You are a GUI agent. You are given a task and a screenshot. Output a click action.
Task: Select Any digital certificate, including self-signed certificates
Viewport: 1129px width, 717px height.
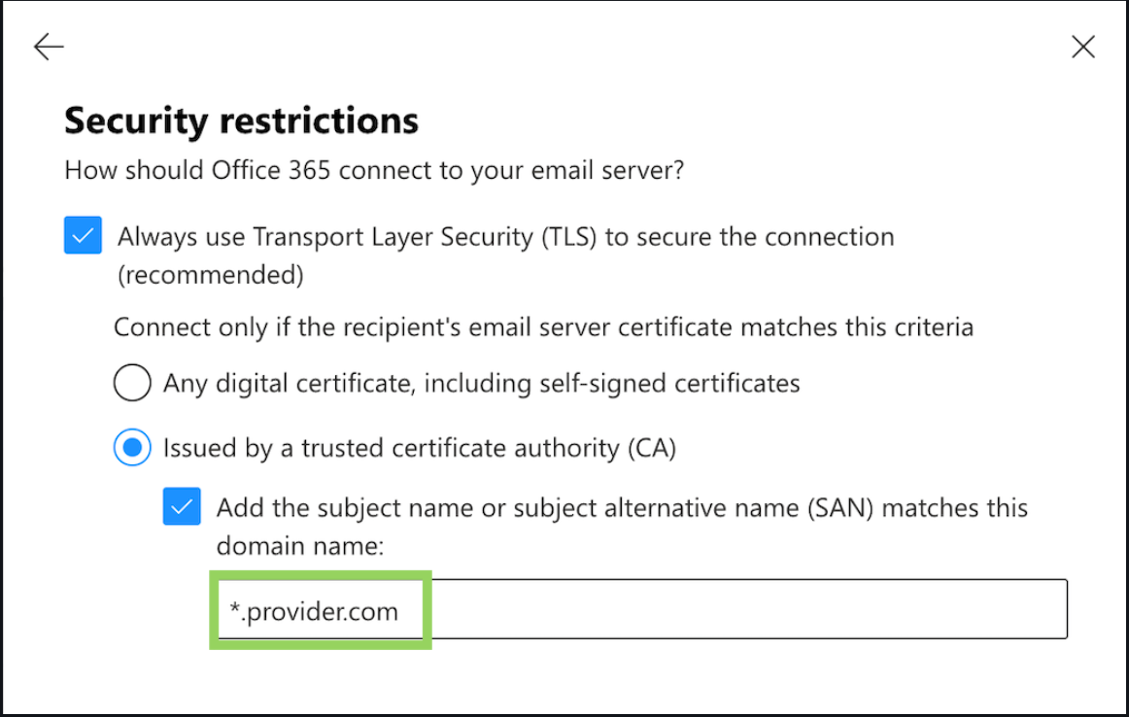pyautogui.click(x=132, y=382)
